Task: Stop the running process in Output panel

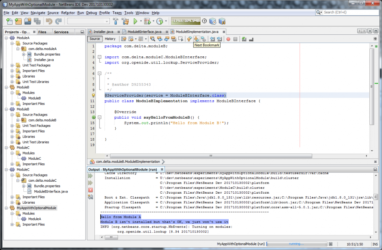Action: (x=90, y=190)
